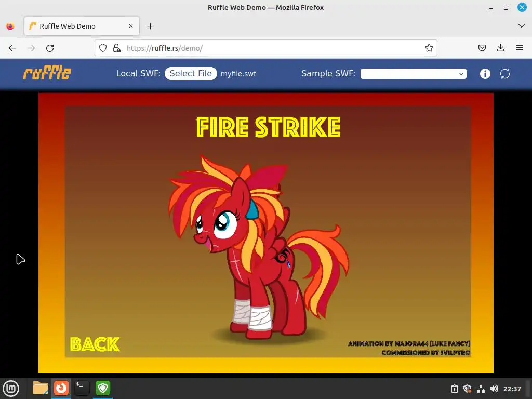Click the Select File button
Viewport: 532px width, 399px height.
pos(191,74)
